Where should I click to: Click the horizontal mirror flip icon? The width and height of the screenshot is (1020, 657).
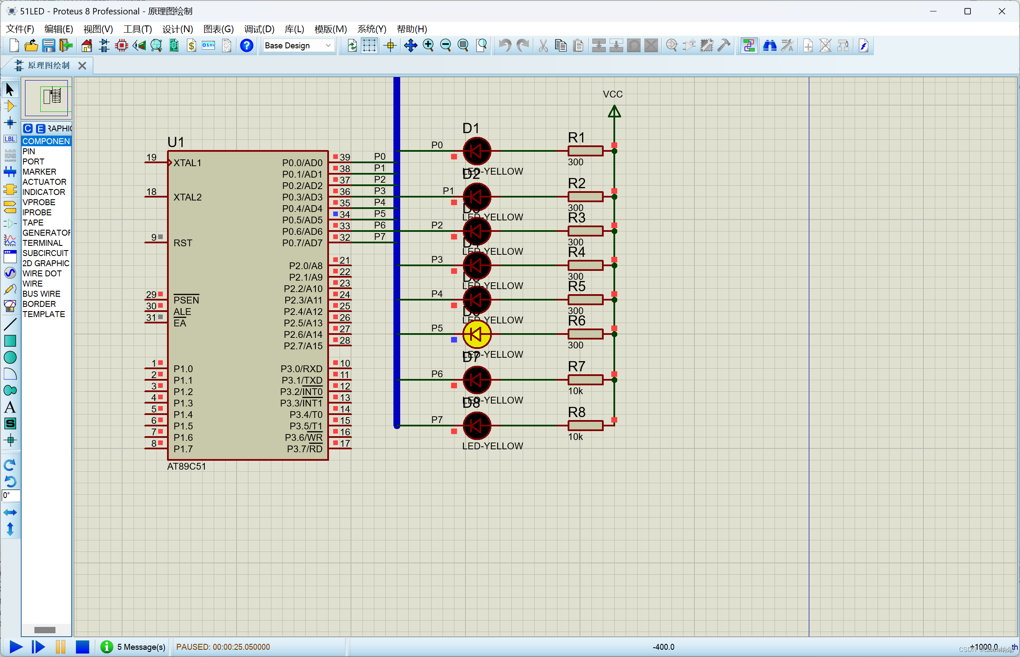click(x=10, y=512)
